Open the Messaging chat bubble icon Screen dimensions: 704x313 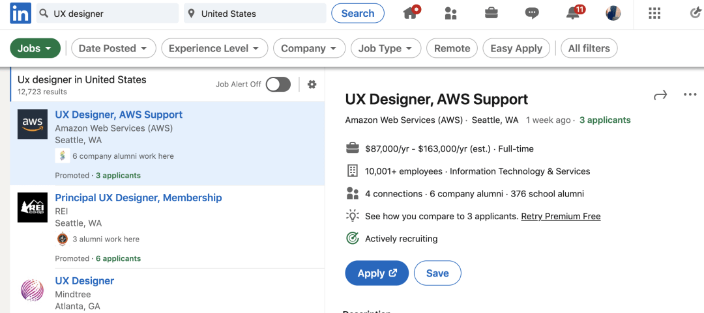point(532,14)
